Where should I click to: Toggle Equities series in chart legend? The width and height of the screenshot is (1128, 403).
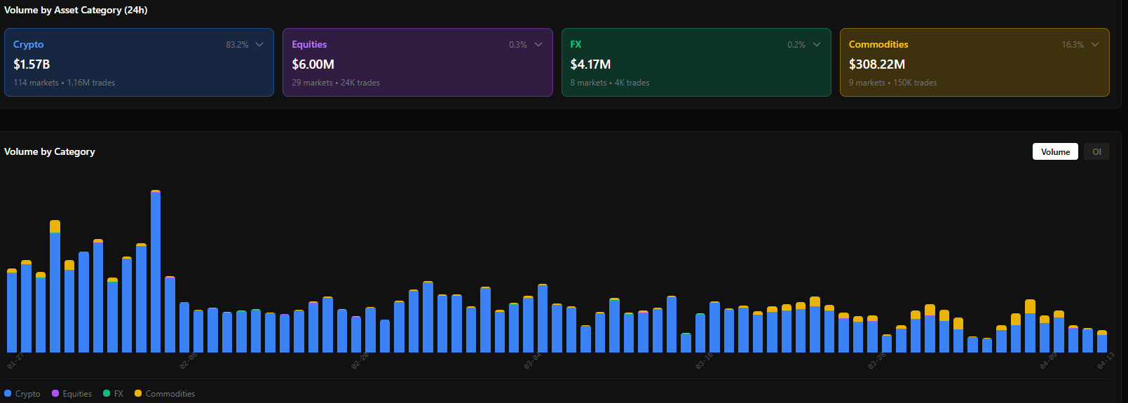(77, 394)
